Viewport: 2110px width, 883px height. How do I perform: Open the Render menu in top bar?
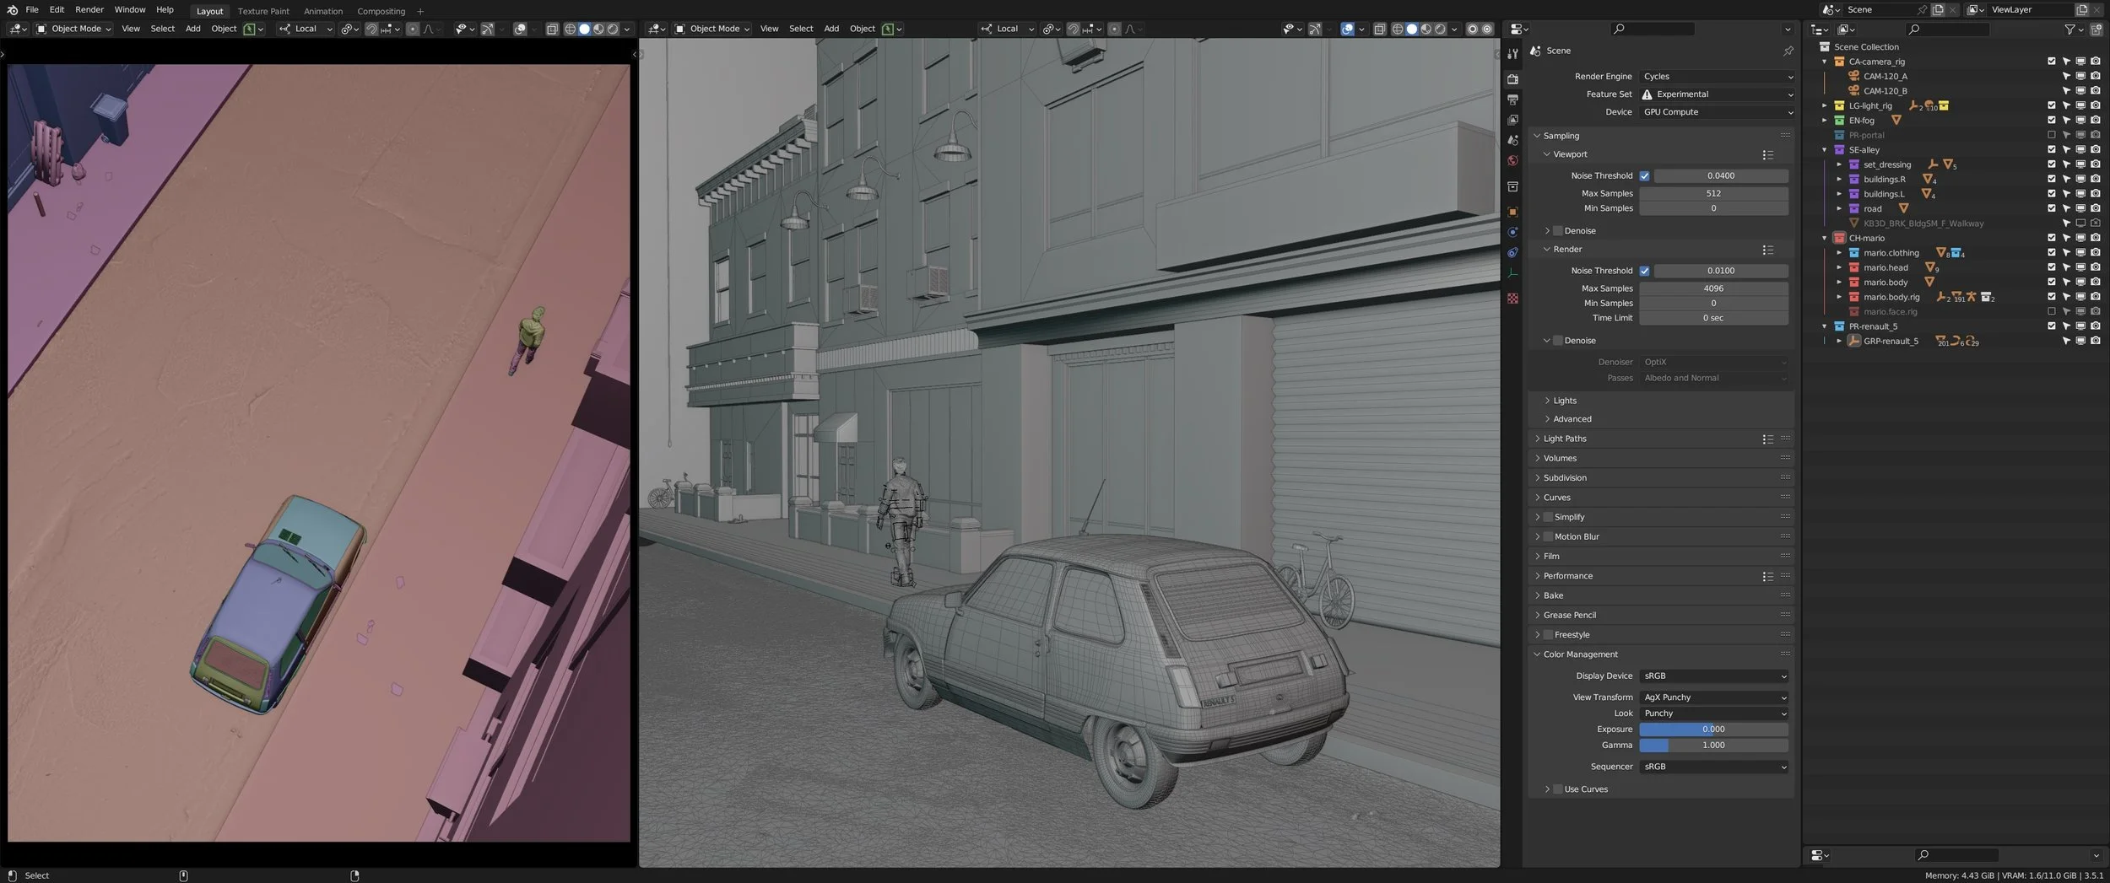pos(89,10)
